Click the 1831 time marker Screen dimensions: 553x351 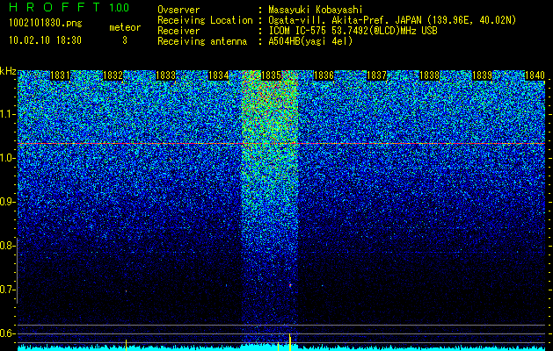coord(61,75)
